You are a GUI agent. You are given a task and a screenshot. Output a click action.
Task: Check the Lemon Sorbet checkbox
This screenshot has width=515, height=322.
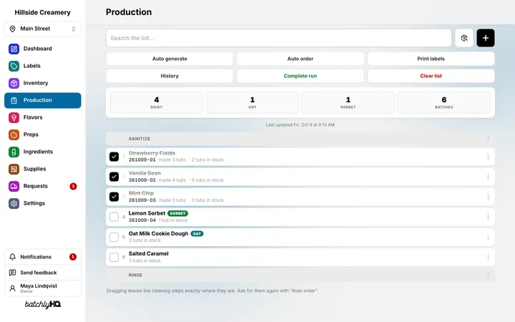114,217
